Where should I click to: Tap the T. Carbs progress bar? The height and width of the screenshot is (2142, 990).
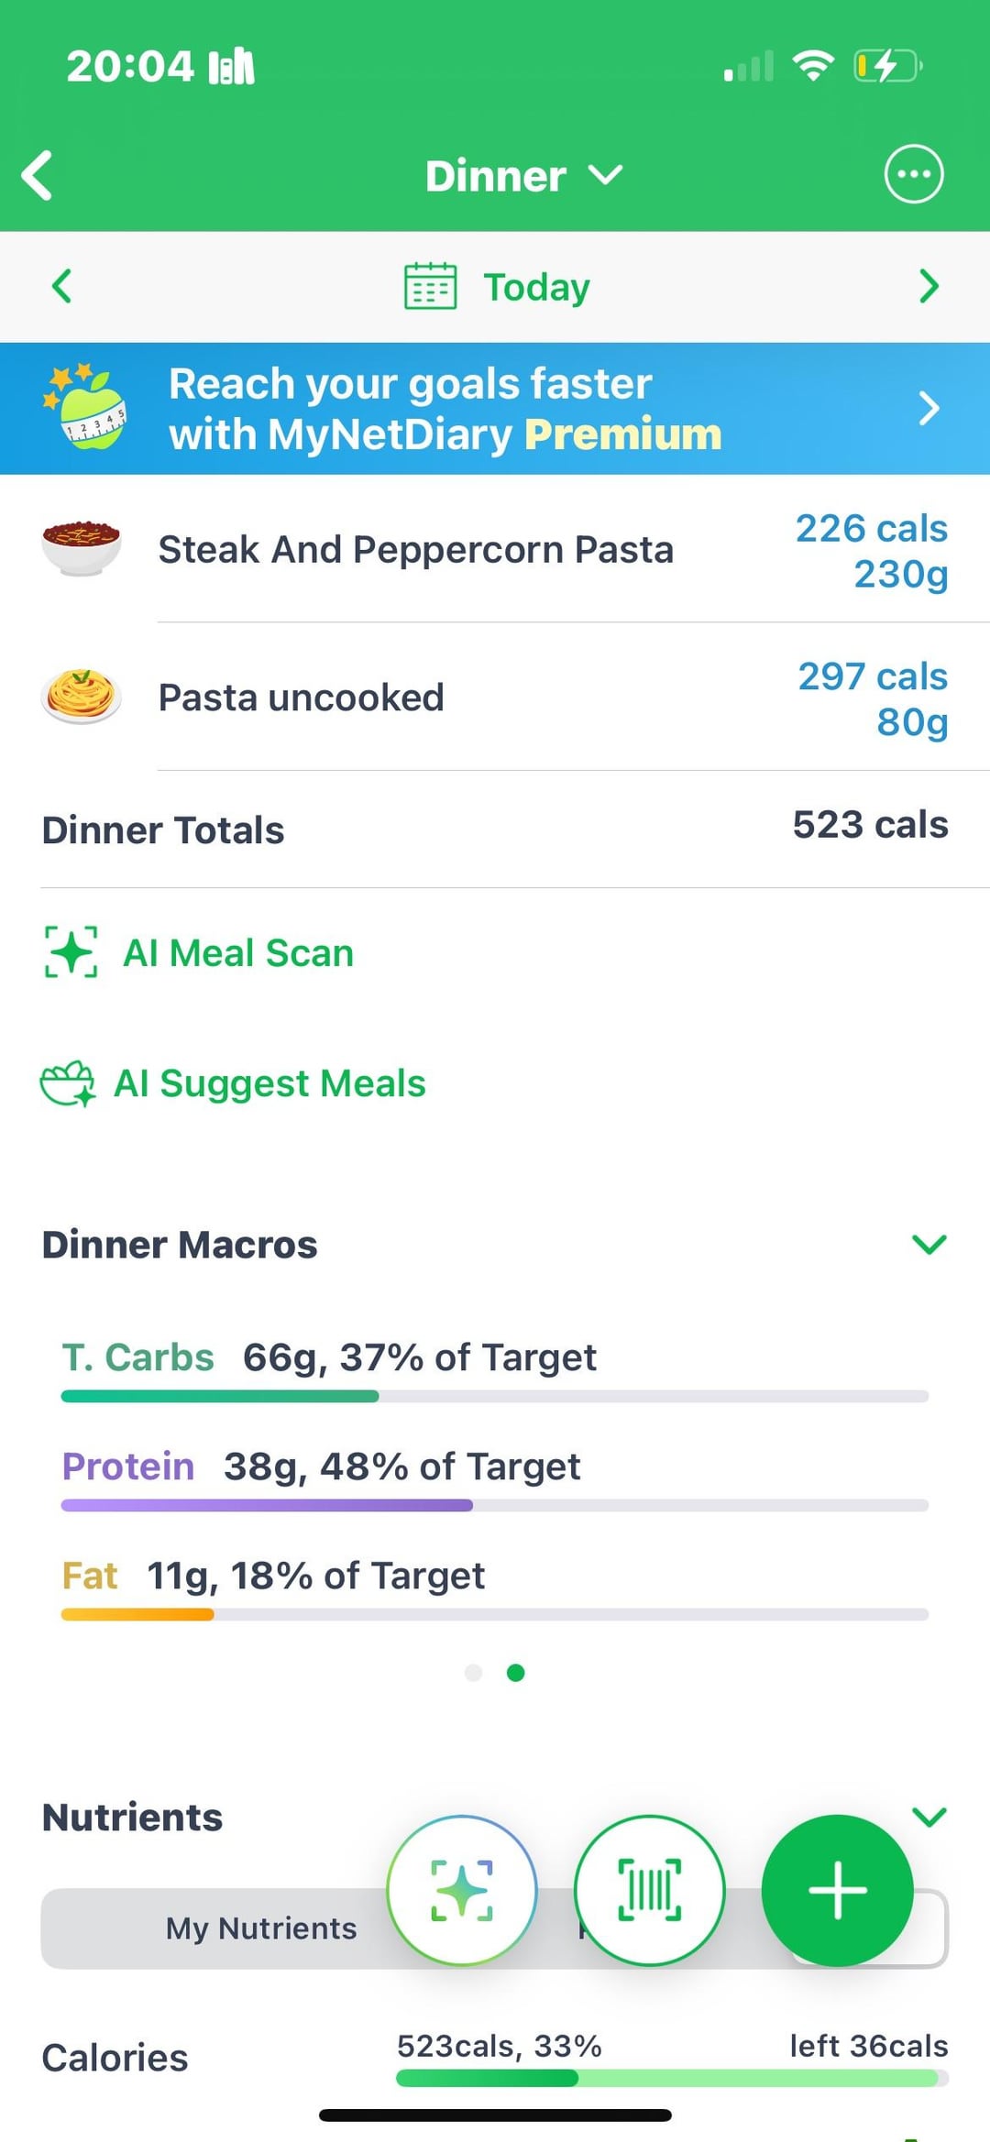pyautogui.click(x=495, y=1396)
